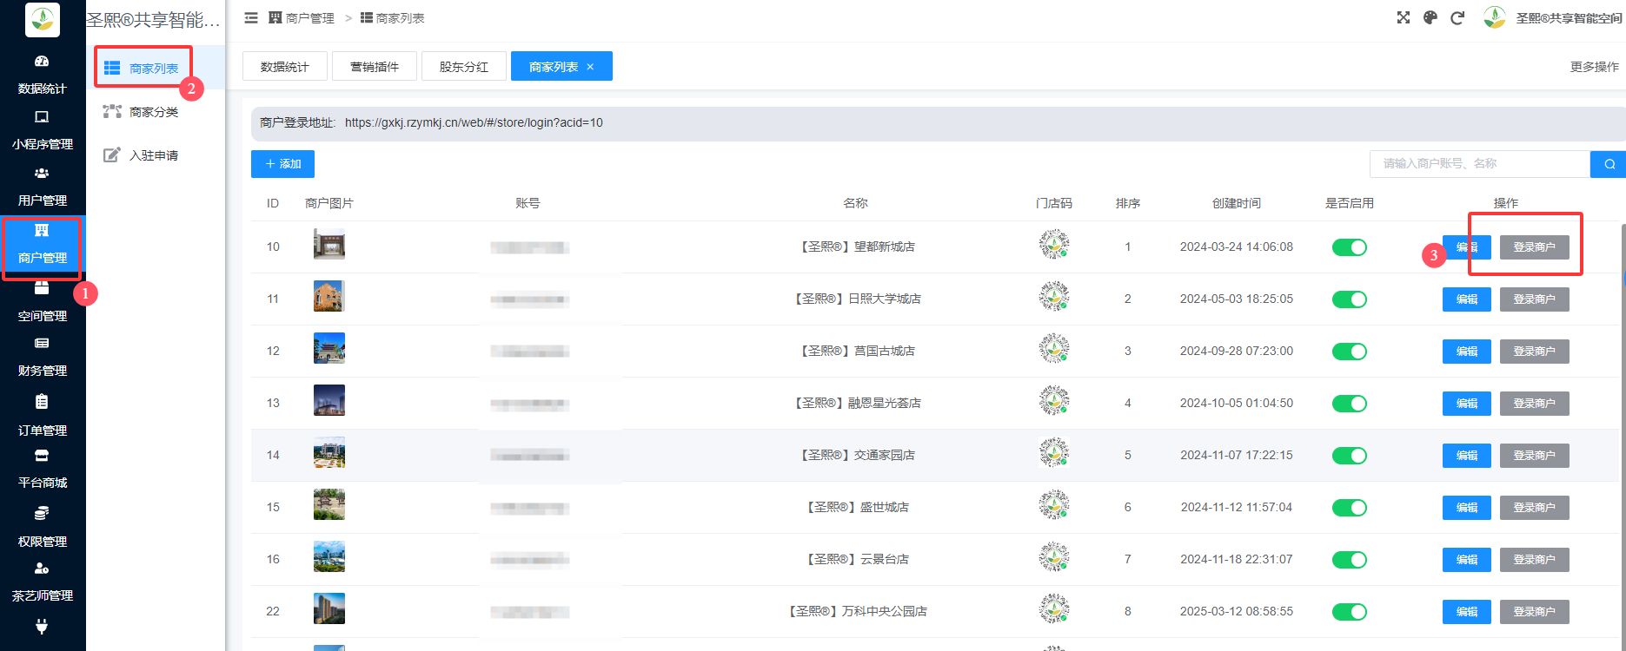Select 商家列表 submenu item

[x=154, y=68]
